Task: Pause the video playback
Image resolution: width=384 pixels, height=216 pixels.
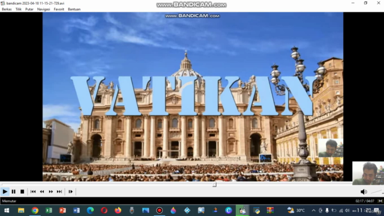Action: click(x=14, y=191)
